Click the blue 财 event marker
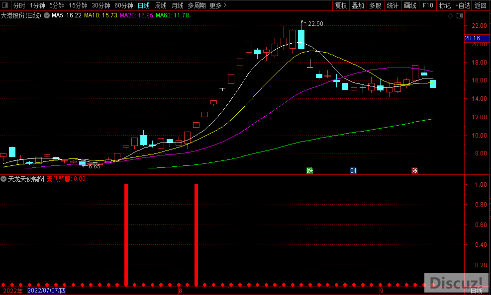The image size is (491, 295). click(353, 171)
